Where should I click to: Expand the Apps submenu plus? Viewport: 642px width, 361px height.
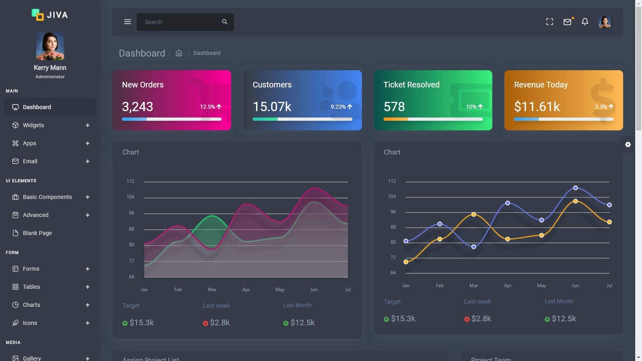pos(87,143)
